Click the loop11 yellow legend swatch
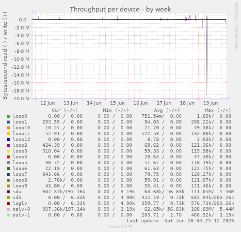The image size is (241, 232). 8,134
